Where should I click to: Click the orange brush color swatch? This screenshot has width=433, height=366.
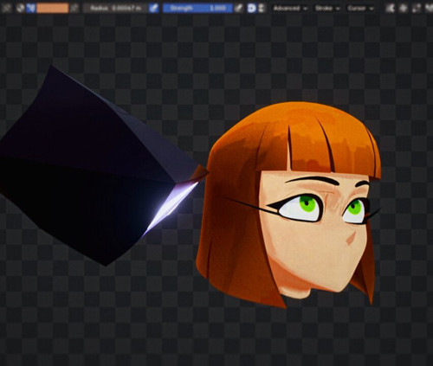point(53,8)
